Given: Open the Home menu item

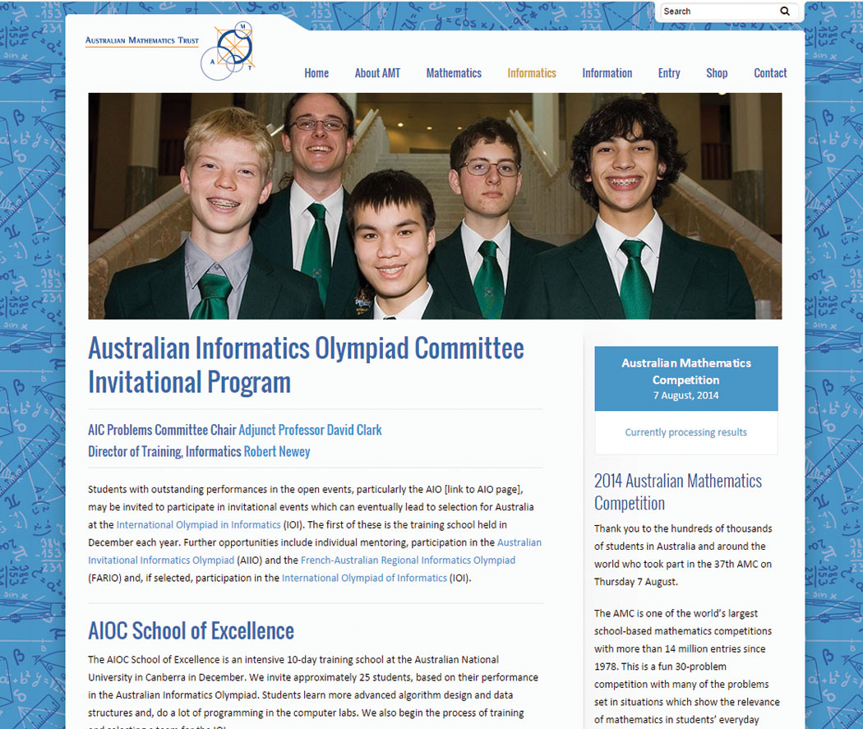Looking at the screenshot, I should [316, 73].
